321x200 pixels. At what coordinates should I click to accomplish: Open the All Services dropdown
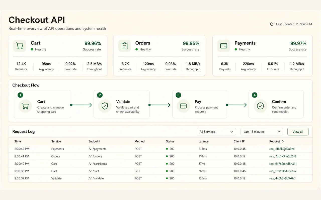(x=216, y=132)
